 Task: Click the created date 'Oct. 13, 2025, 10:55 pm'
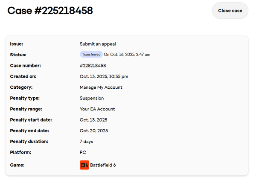104,77
